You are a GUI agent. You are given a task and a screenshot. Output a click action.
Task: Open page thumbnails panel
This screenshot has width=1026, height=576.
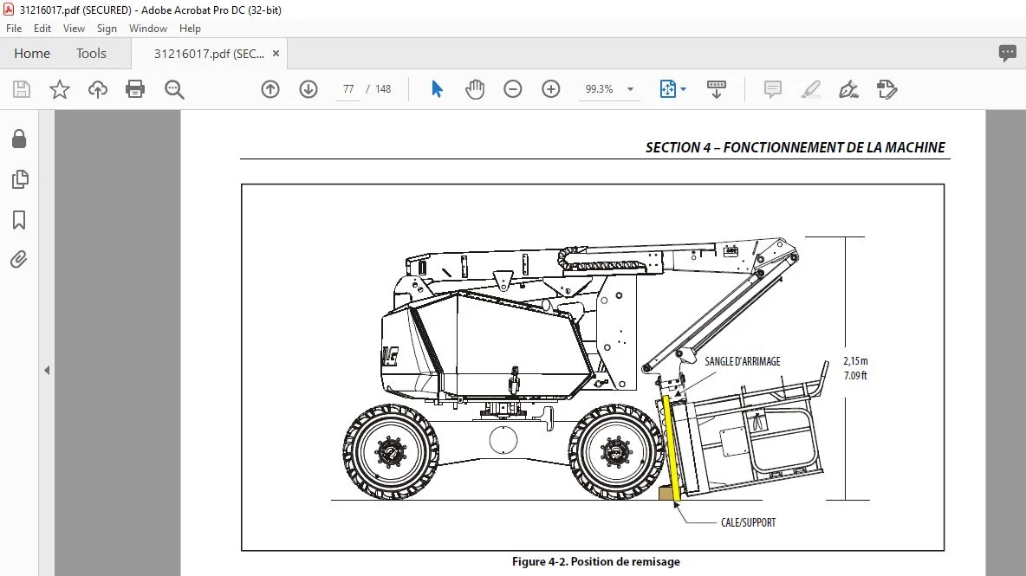pos(20,179)
